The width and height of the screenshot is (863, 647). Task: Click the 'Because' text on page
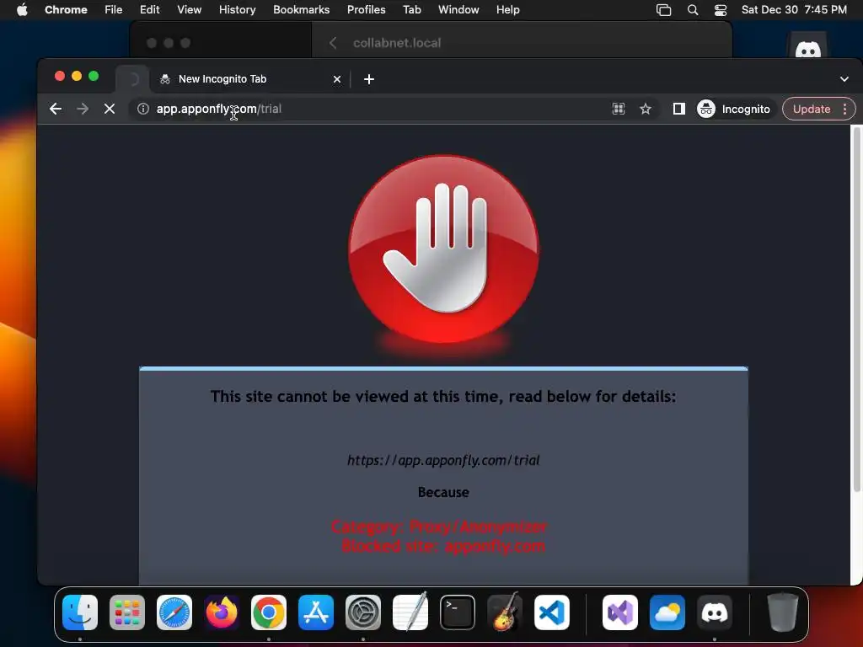tap(443, 492)
